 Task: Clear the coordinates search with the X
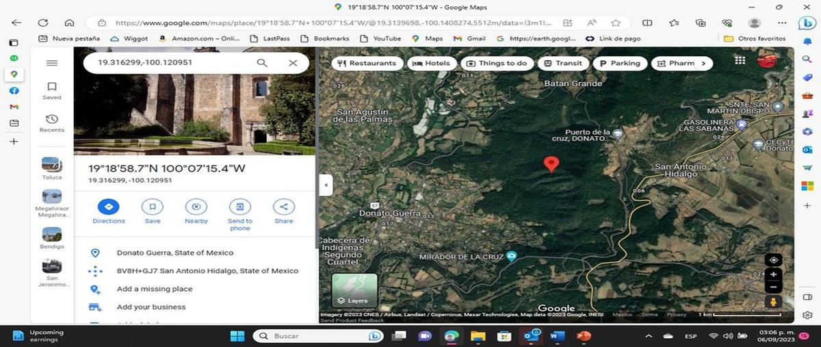pyautogui.click(x=293, y=63)
